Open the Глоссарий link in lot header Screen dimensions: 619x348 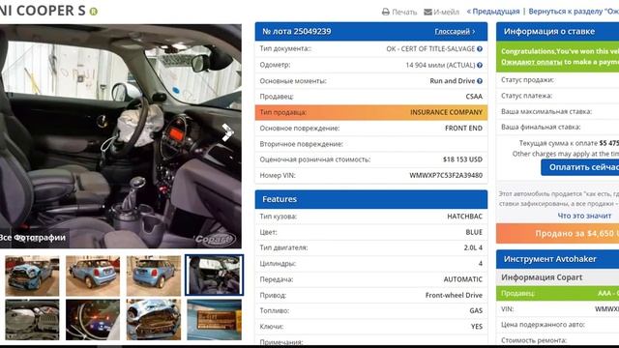(x=453, y=31)
